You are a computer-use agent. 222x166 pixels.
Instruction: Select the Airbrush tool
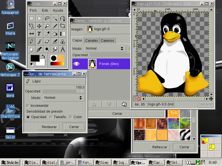pyautogui.click(x=55, y=41)
